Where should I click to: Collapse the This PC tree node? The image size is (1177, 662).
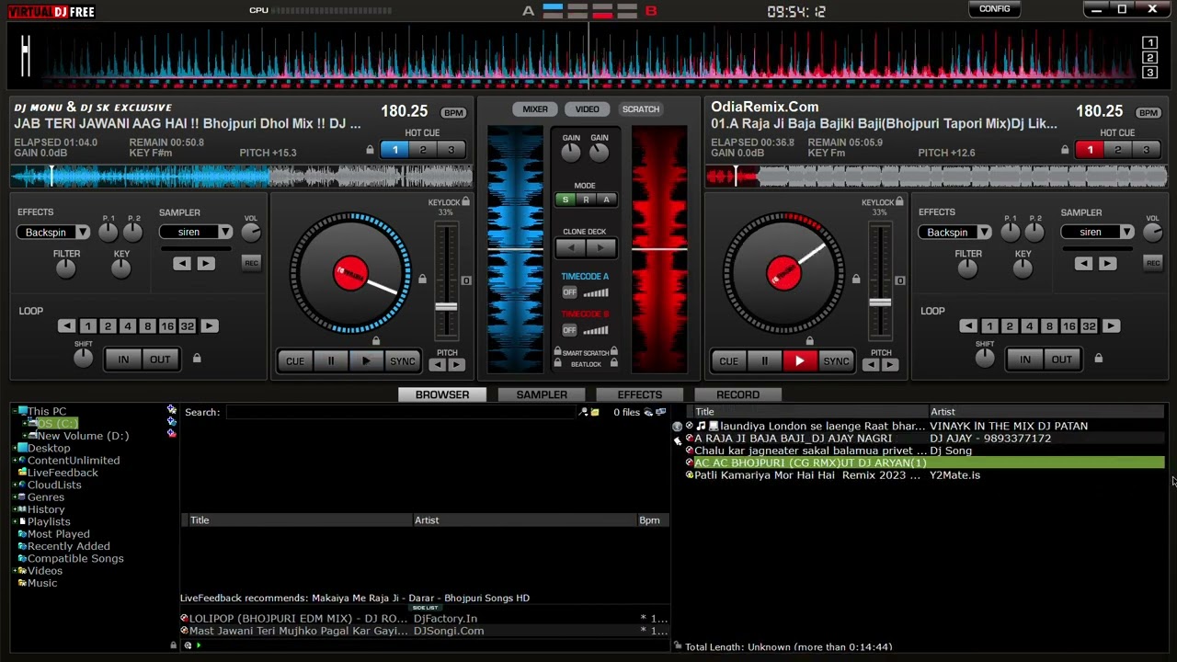coord(16,412)
